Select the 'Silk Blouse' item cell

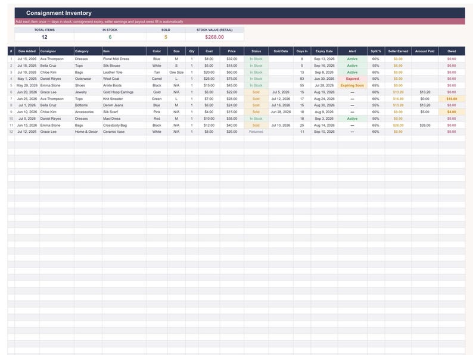tap(124, 66)
